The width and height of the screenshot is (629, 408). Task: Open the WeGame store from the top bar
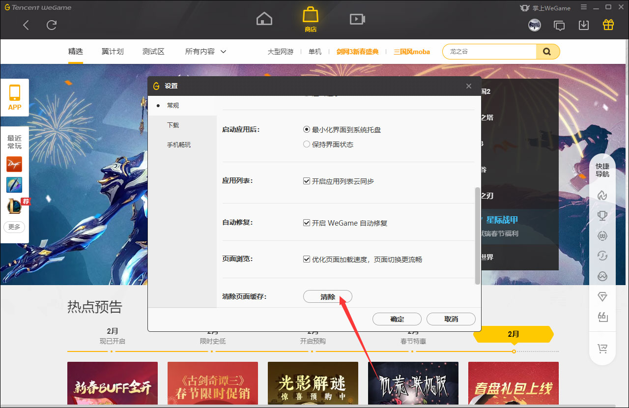(310, 18)
